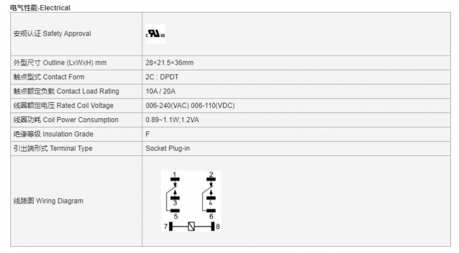Image resolution: width=459 pixels, height=253 pixels.
Task: Click terminal 6 in wiring diagram
Action: pyautogui.click(x=211, y=214)
